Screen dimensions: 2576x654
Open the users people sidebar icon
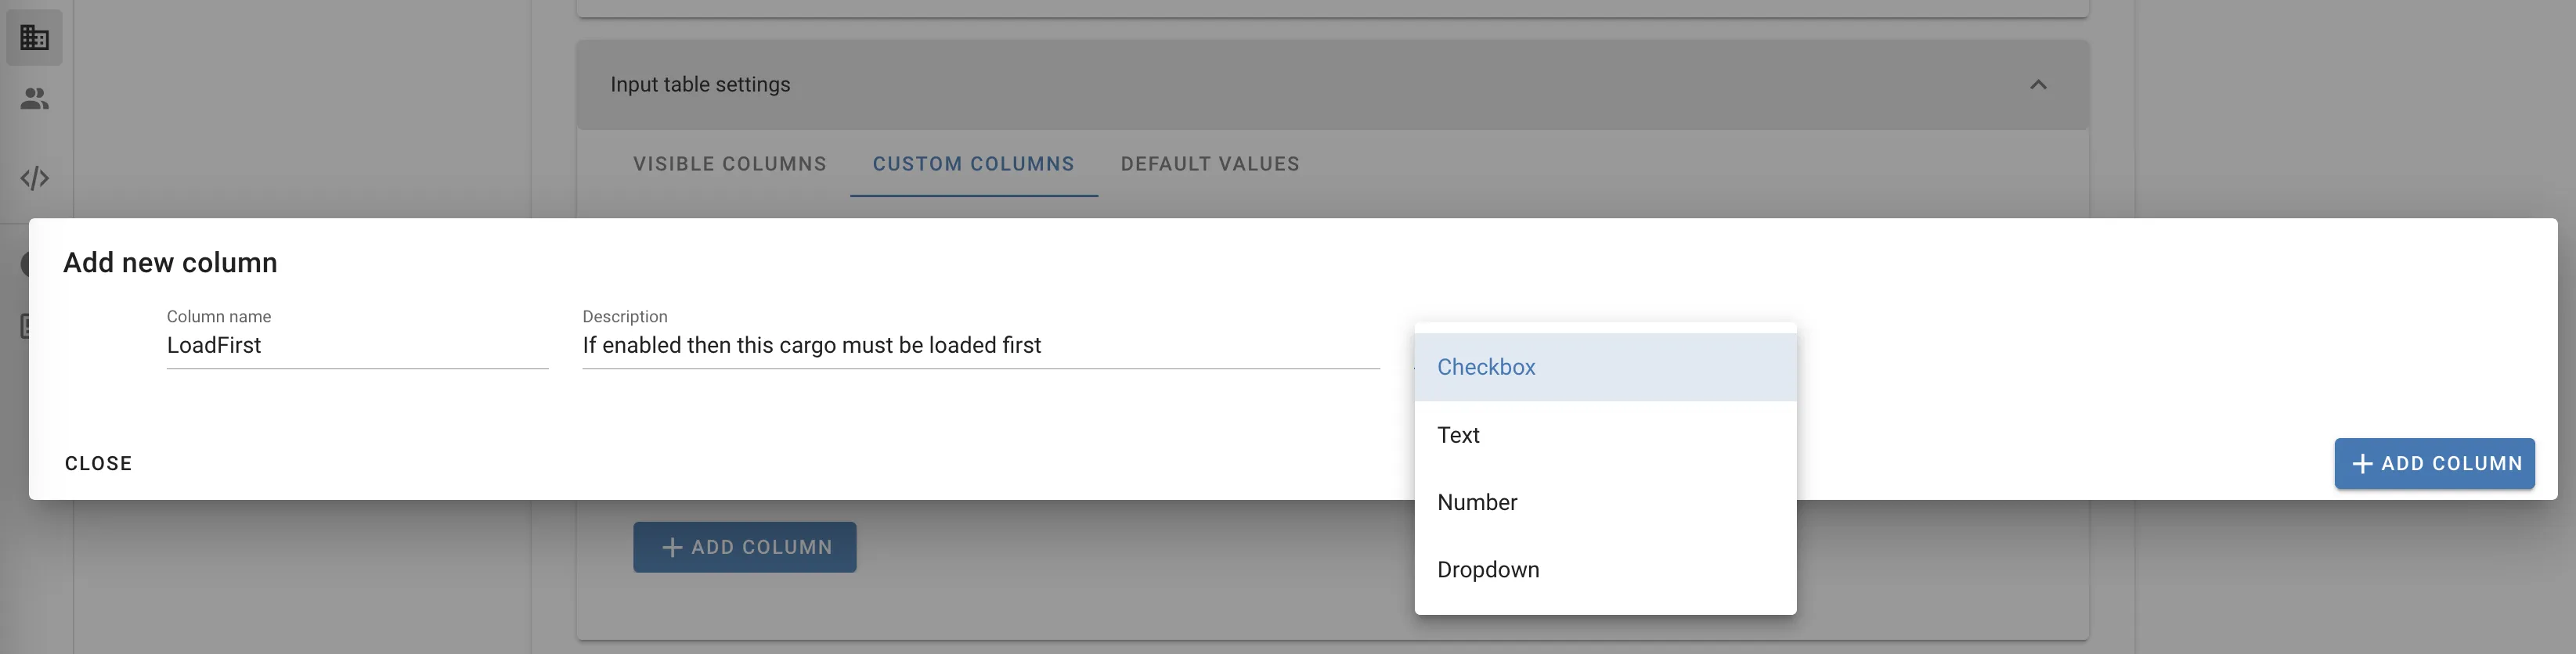click(34, 99)
